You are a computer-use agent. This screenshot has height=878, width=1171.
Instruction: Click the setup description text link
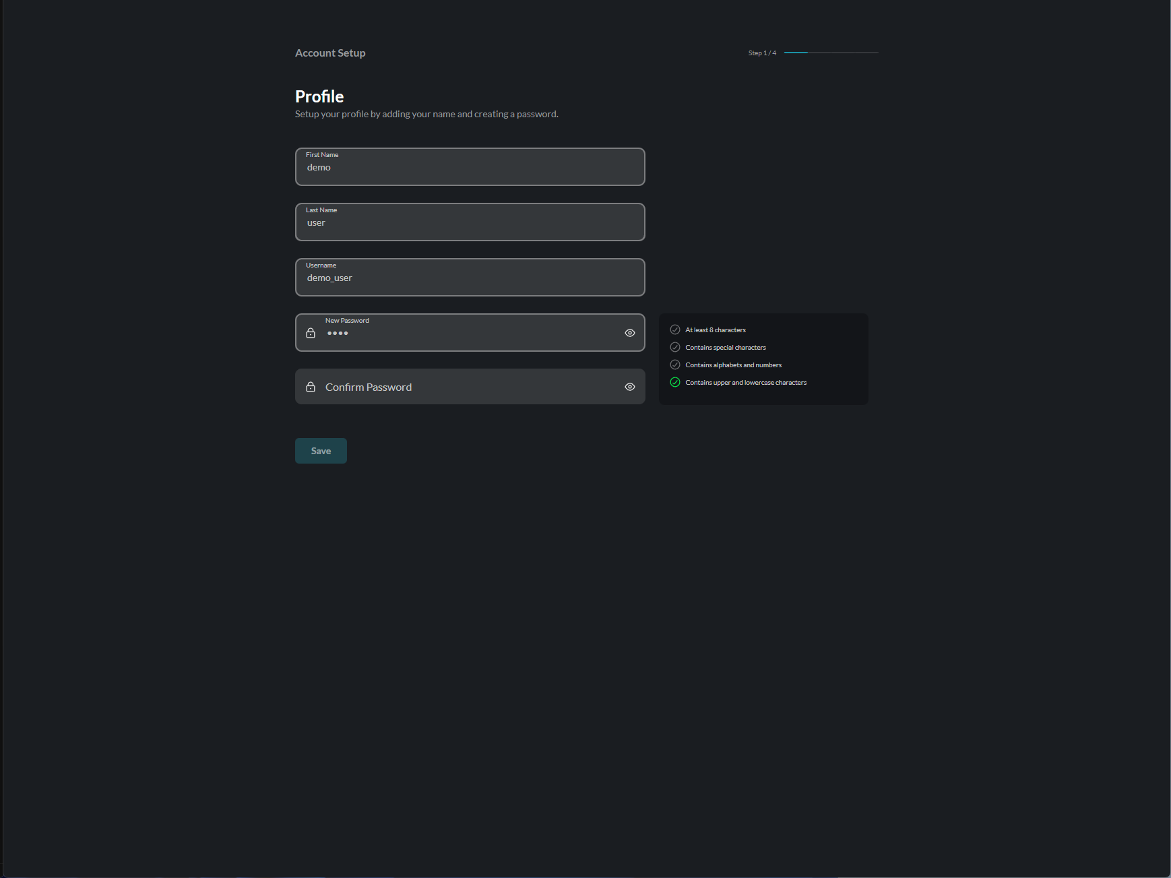pos(426,114)
